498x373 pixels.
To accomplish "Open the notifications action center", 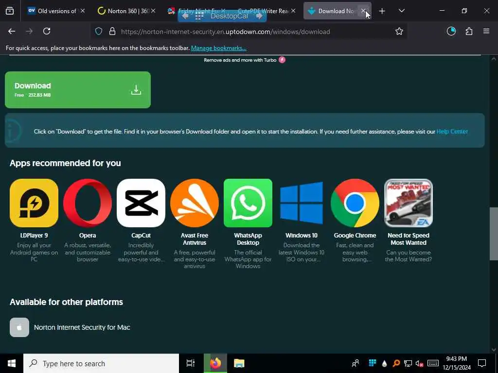I will coord(482,363).
